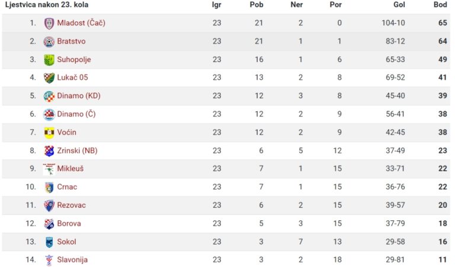Image resolution: width=455 pixels, height=267 pixels.
Task: Click the Sokol blue shield crest
Action: tap(49, 242)
